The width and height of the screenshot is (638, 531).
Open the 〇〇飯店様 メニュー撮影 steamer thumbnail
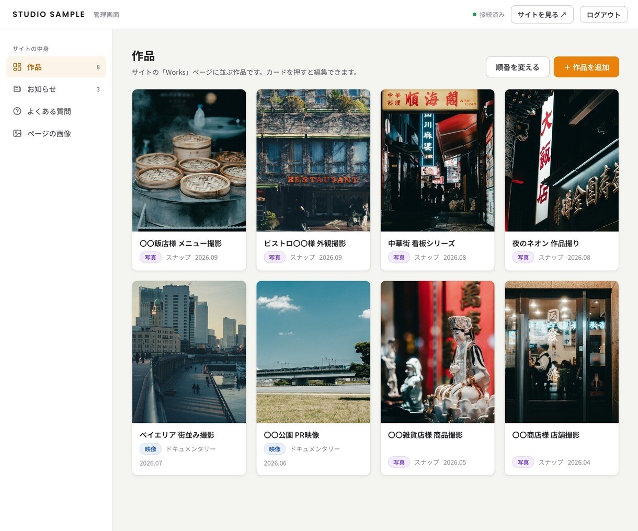pyautogui.click(x=189, y=160)
